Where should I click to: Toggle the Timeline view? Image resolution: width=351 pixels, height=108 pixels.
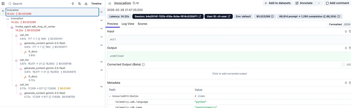point(96,4)
